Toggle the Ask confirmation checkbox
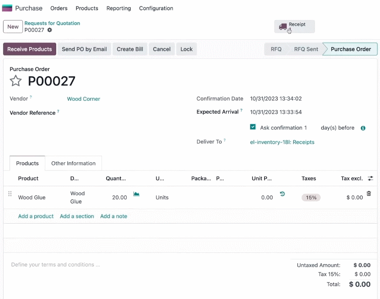The image size is (380, 299). (x=253, y=127)
